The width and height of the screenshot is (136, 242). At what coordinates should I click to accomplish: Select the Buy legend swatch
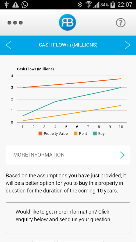(x=95, y=133)
